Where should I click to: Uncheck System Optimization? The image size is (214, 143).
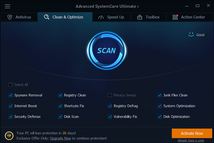click(159, 106)
